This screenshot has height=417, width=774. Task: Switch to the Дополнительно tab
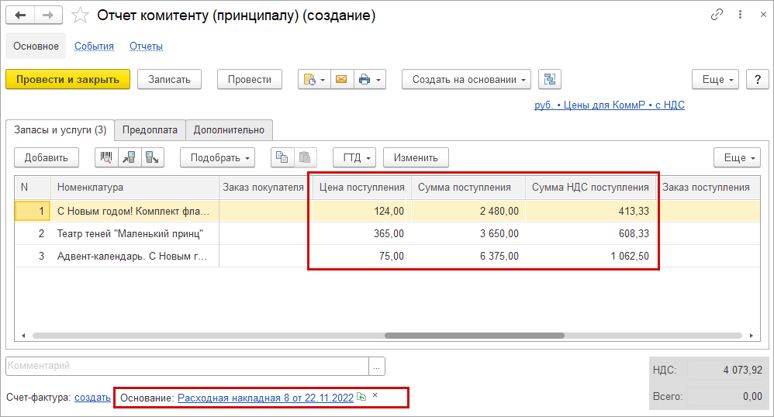point(229,129)
